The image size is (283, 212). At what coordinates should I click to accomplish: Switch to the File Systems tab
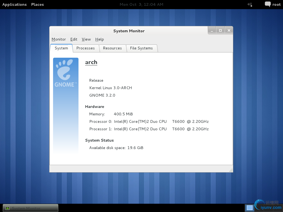pyautogui.click(x=141, y=48)
